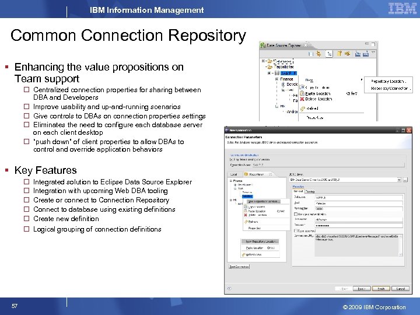This screenshot has width=420, height=315.
Task: Click the Password field with dots
Action: [x=359, y=225]
